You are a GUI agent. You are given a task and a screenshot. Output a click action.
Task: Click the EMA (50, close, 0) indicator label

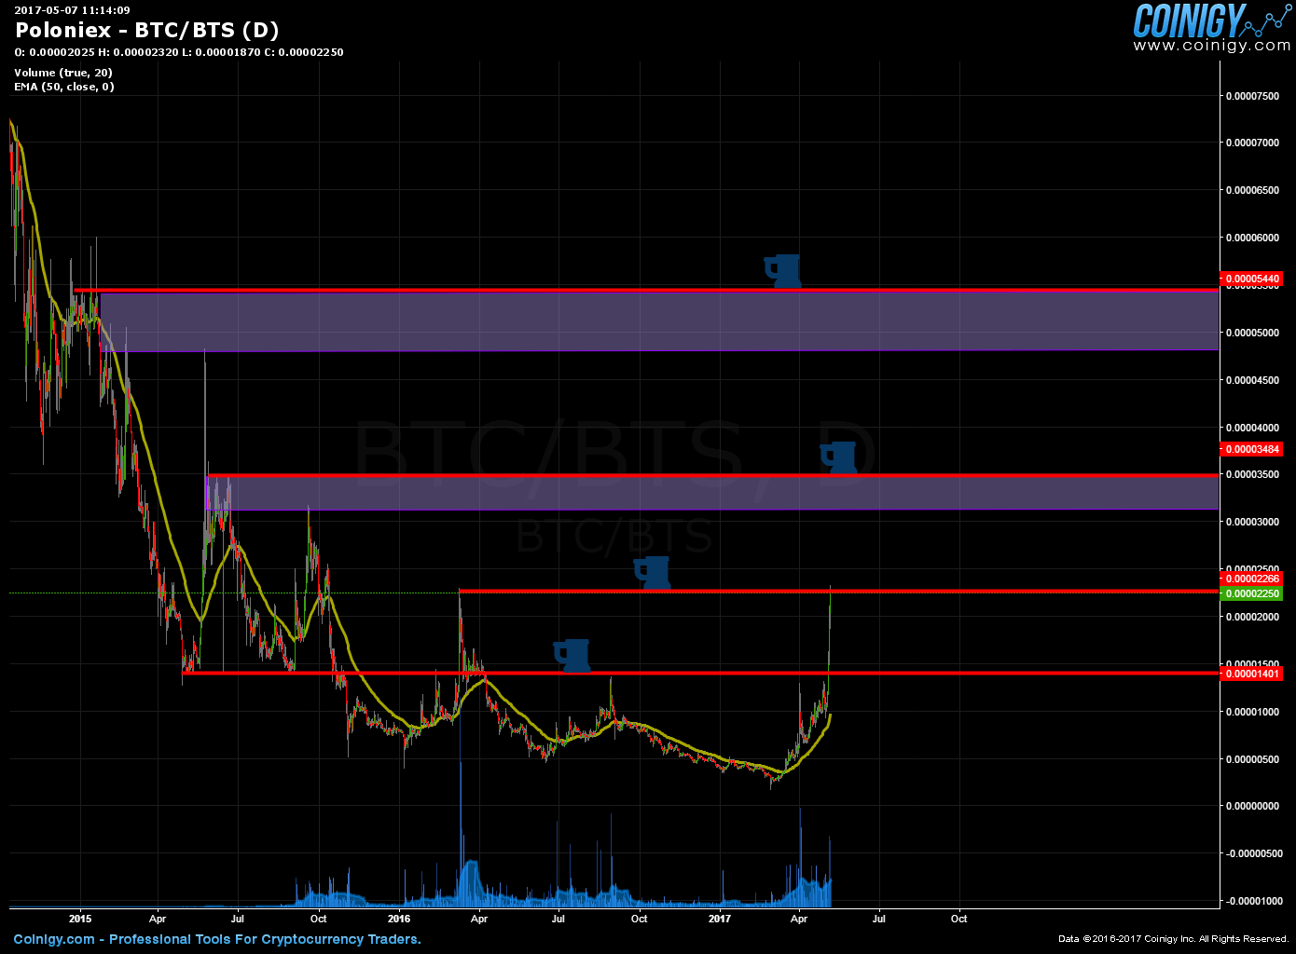(x=64, y=87)
